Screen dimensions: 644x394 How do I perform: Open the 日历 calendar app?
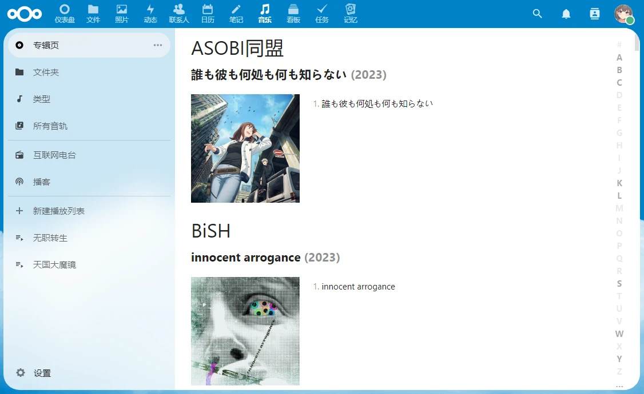pos(208,14)
